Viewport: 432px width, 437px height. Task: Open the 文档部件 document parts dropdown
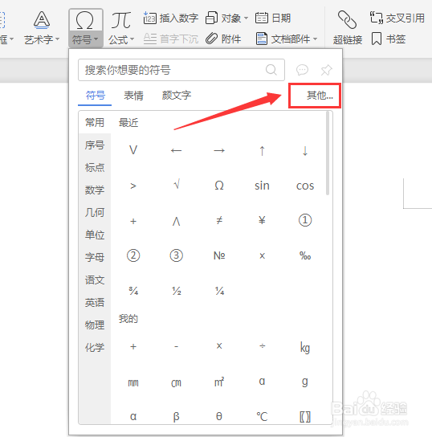click(287, 39)
